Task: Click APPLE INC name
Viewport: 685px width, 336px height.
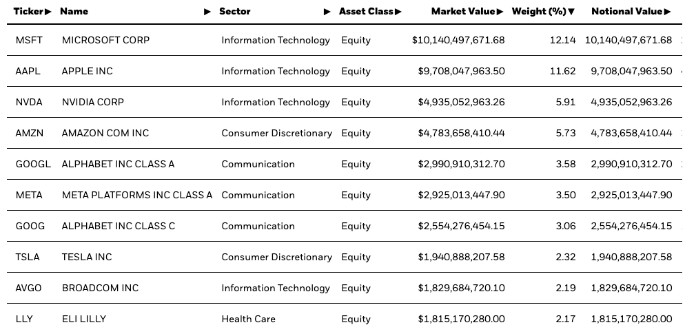Action: pyautogui.click(x=87, y=71)
